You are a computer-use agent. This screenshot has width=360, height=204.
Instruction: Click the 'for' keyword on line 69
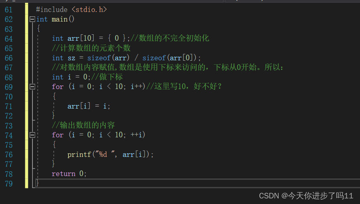pos(58,87)
